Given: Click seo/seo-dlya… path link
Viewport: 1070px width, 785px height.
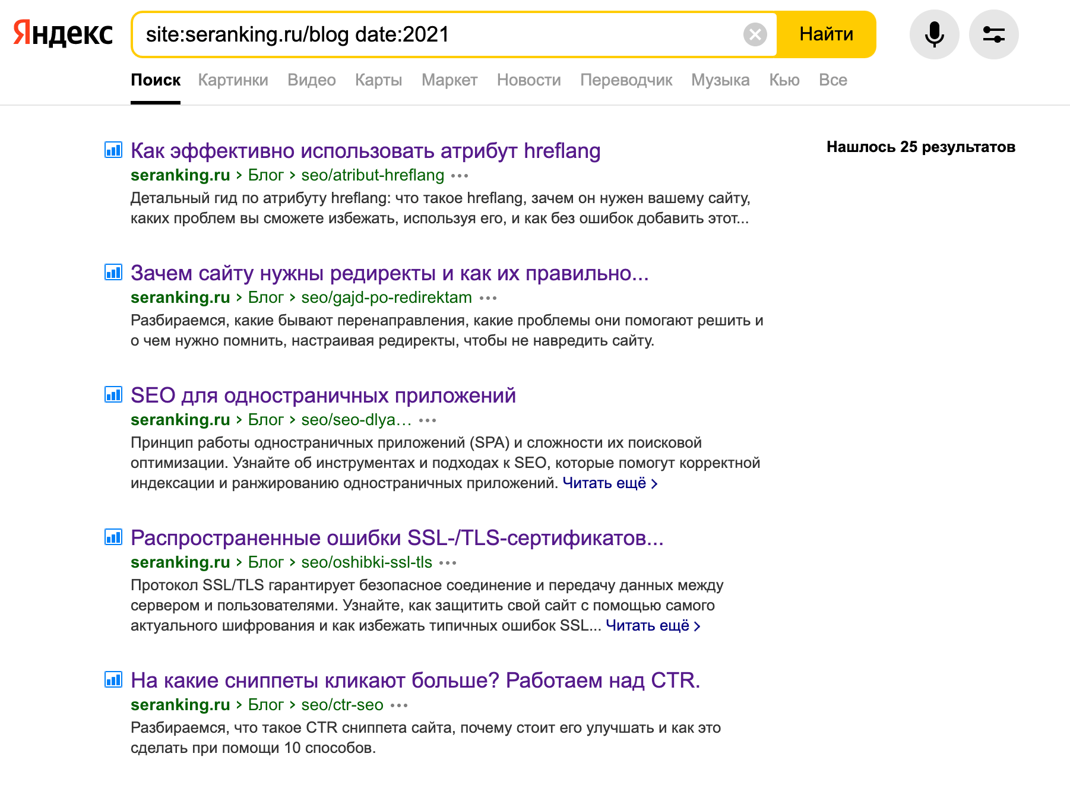Looking at the screenshot, I should click(356, 420).
